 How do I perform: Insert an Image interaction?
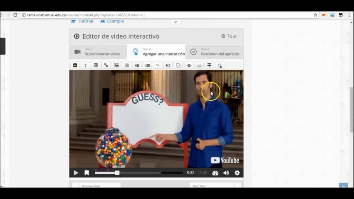point(117,65)
